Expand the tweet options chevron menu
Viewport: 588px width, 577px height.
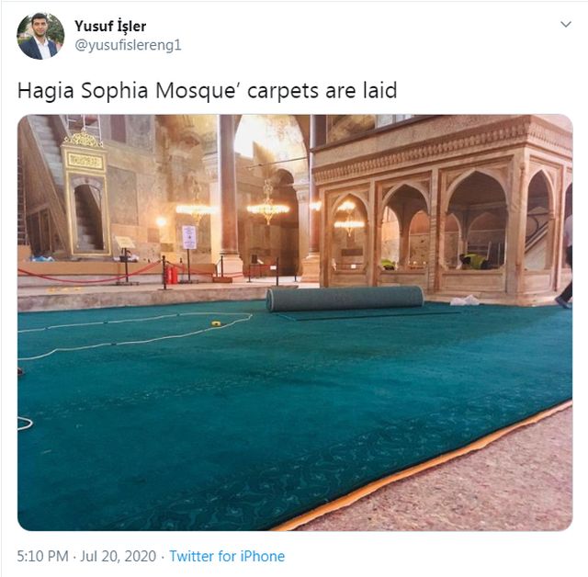pyautogui.click(x=566, y=25)
